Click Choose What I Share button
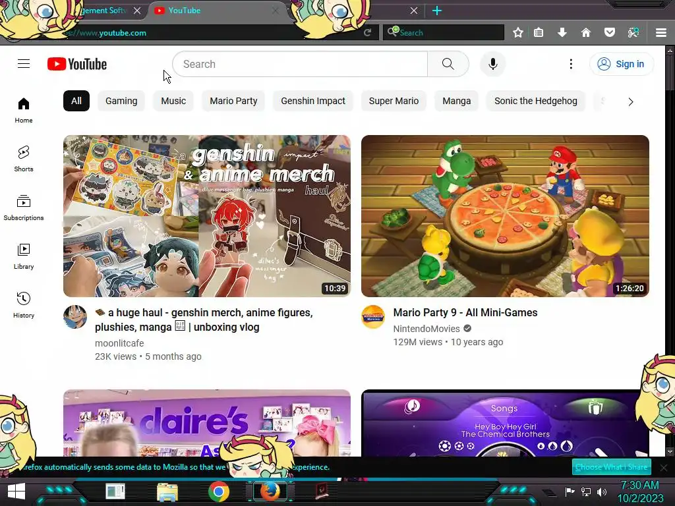675x506 pixels. coord(611,467)
